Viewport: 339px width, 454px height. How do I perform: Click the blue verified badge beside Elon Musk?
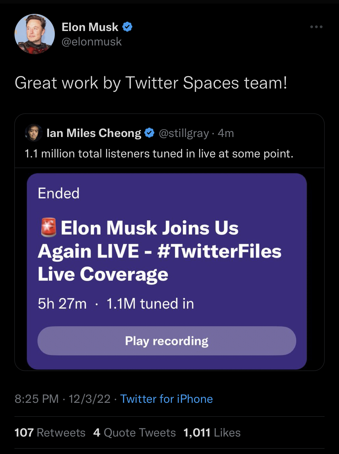click(x=127, y=27)
